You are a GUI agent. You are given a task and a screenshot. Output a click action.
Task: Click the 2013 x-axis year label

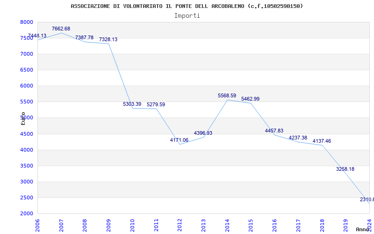[x=203, y=225]
